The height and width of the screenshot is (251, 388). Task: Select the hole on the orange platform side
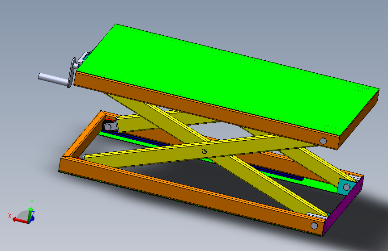click(323, 141)
